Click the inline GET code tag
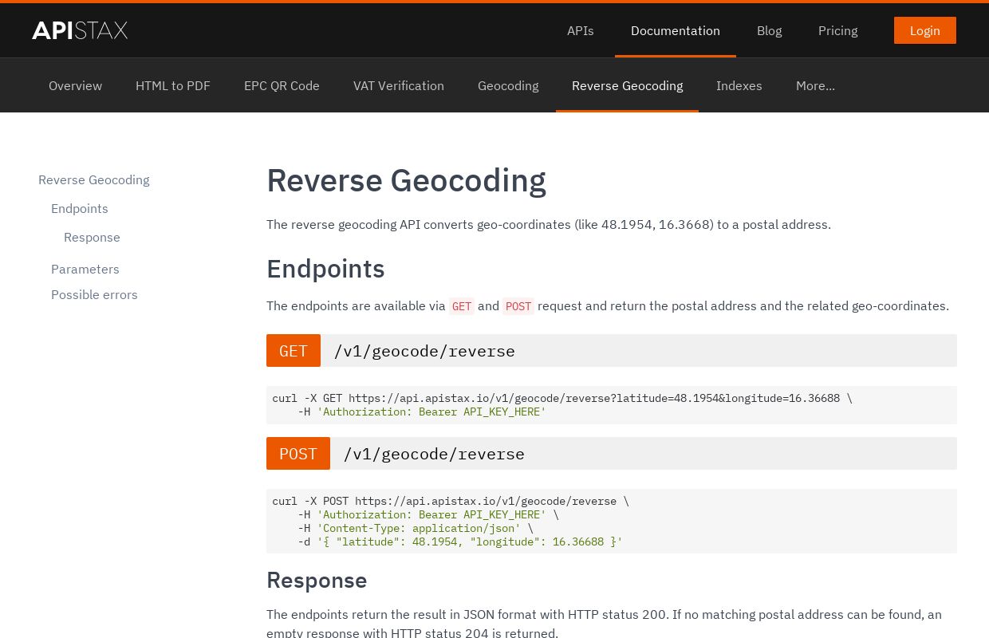Image resolution: width=989 pixels, height=638 pixels. (462, 306)
